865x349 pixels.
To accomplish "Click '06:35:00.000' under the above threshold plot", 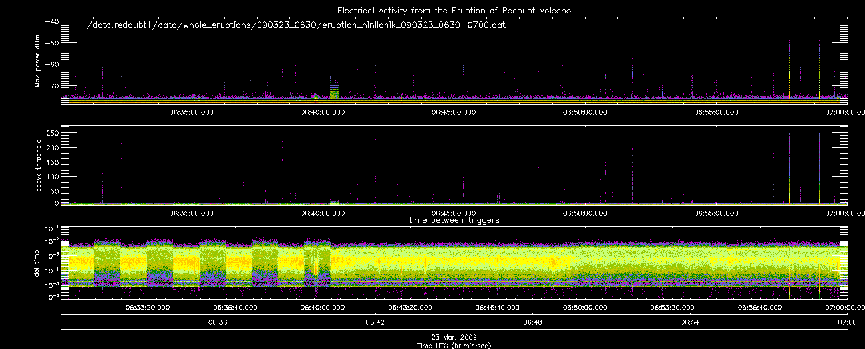I will (191, 213).
